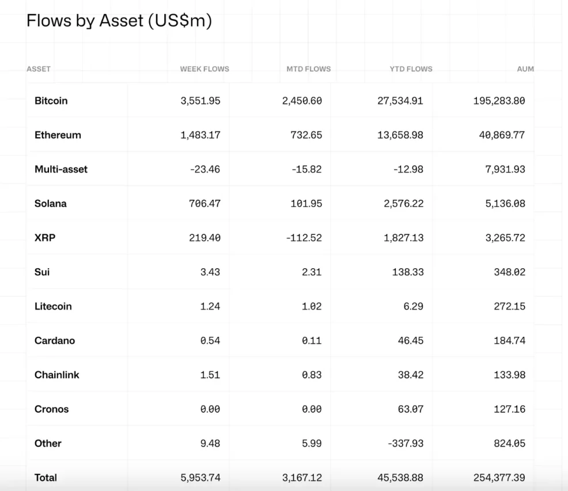The image size is (568, 491).
Task: Click the Cardano asset name
Action: [55, 341]
